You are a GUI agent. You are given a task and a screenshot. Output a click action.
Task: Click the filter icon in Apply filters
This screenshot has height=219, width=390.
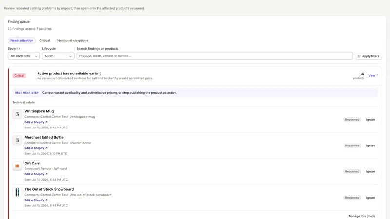359,56
